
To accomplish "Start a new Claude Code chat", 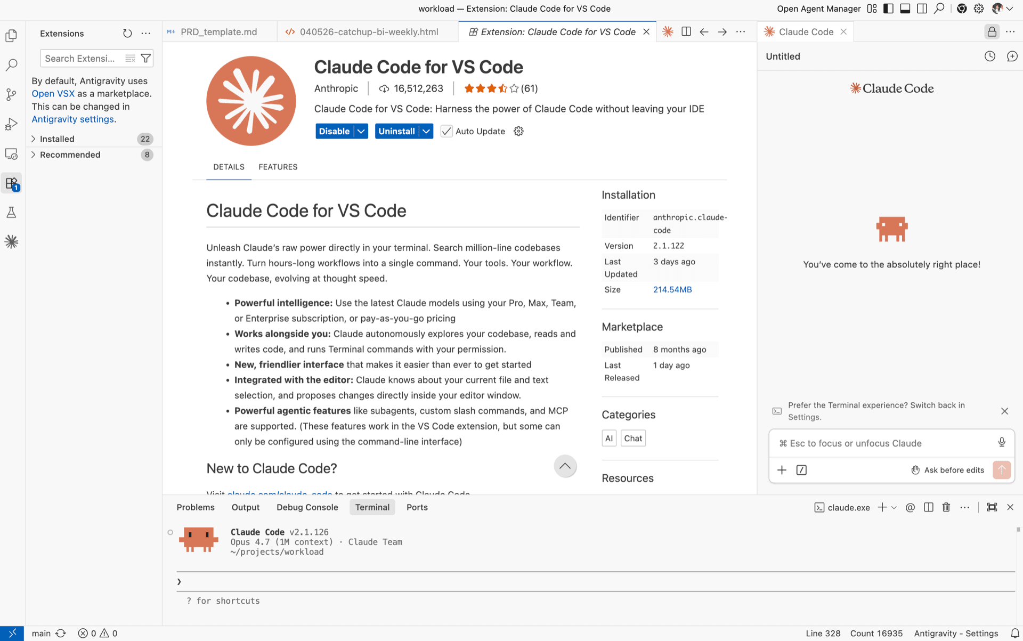I will (1012, 56).
